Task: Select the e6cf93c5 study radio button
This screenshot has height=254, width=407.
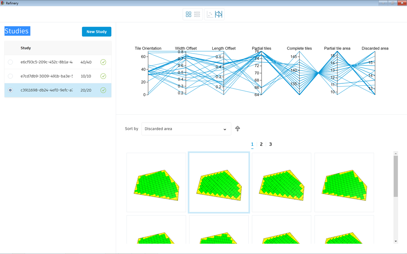Action: 10,62
